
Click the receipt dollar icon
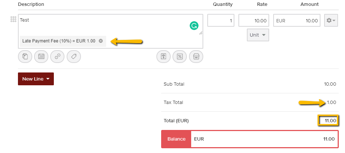[163, 56]
